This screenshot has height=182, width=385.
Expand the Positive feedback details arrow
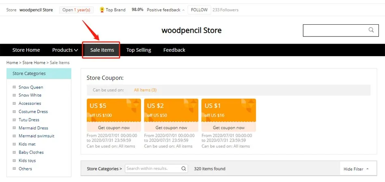click(183, 10)
